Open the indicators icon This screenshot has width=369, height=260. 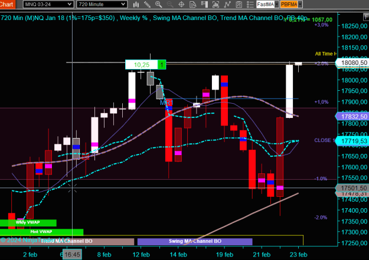pos(227,4)
